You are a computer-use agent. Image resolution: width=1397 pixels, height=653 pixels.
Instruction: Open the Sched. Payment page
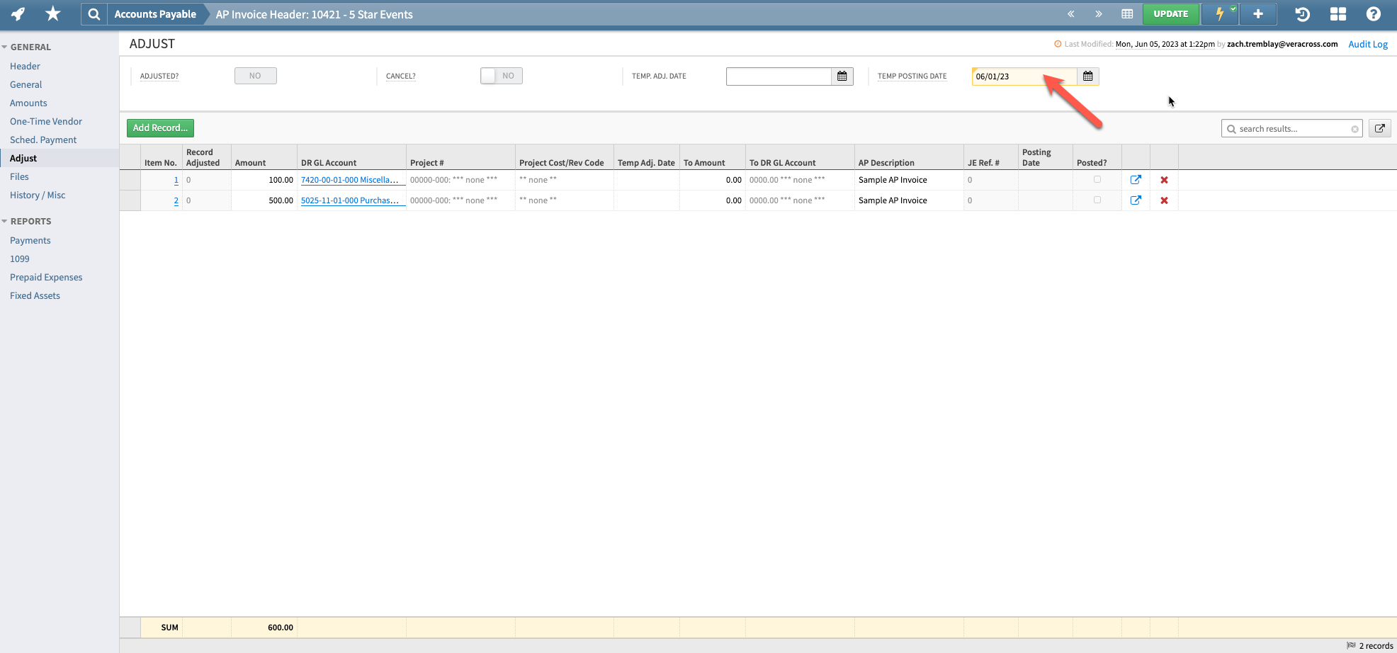click(43, 140)
